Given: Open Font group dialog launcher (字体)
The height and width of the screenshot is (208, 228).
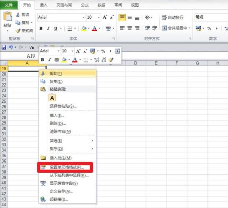Looking at the screenshot, I should point(114,38).
